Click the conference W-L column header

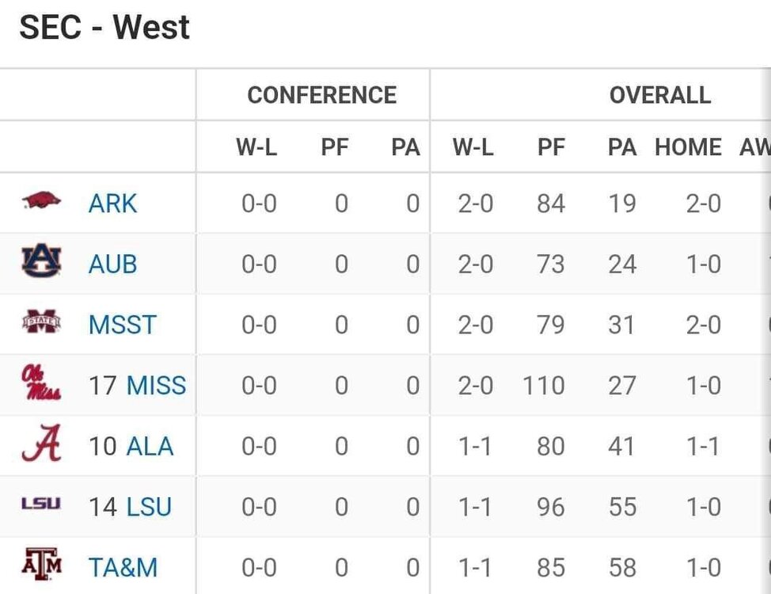(x=256, y=147)
